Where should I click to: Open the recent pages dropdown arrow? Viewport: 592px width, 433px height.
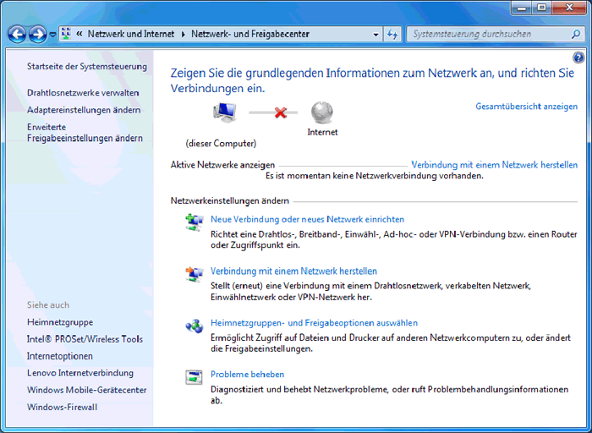click(x=52, y=35)
